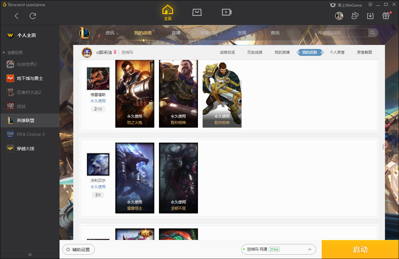Expand the 怒瑞玛 网通 server selector
Image resolution: width=399 pixels, height=259 pixels.
pyautogui.click(x=278, y=249)
